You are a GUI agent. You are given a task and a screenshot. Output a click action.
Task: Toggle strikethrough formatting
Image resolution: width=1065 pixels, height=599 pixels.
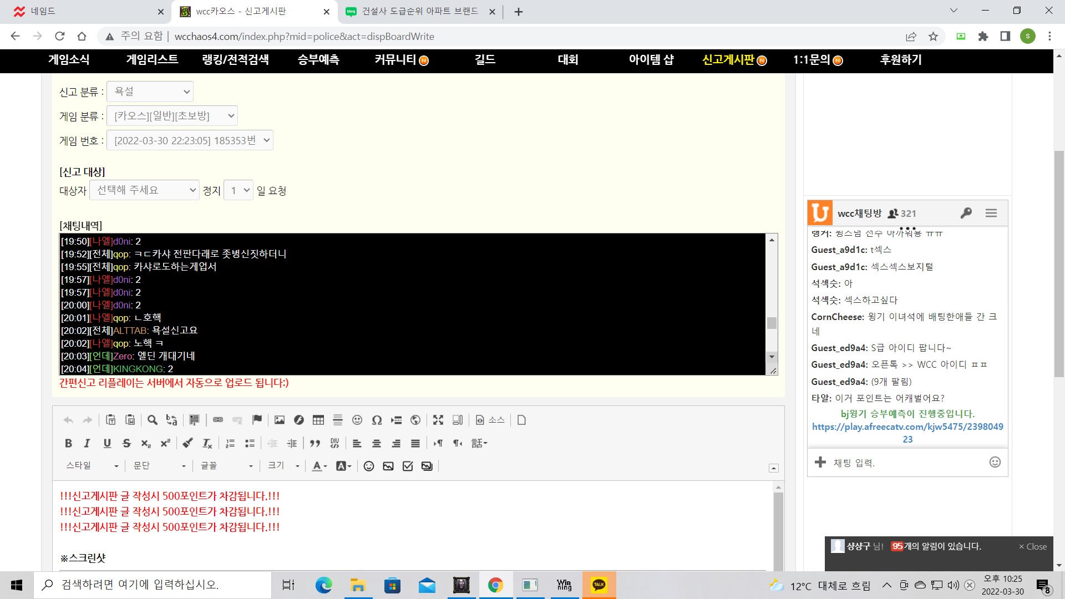(x=126, y=443)
